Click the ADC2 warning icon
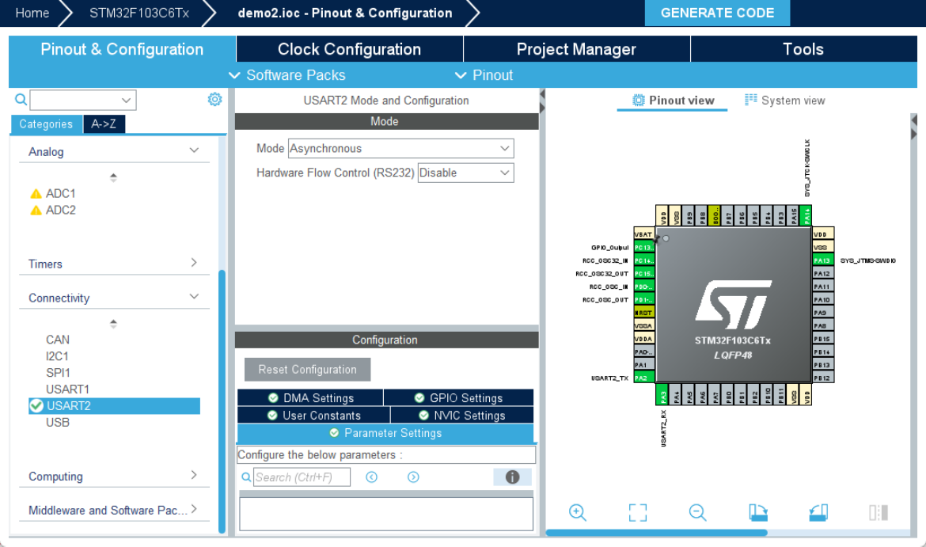 (x=36, y=211)
